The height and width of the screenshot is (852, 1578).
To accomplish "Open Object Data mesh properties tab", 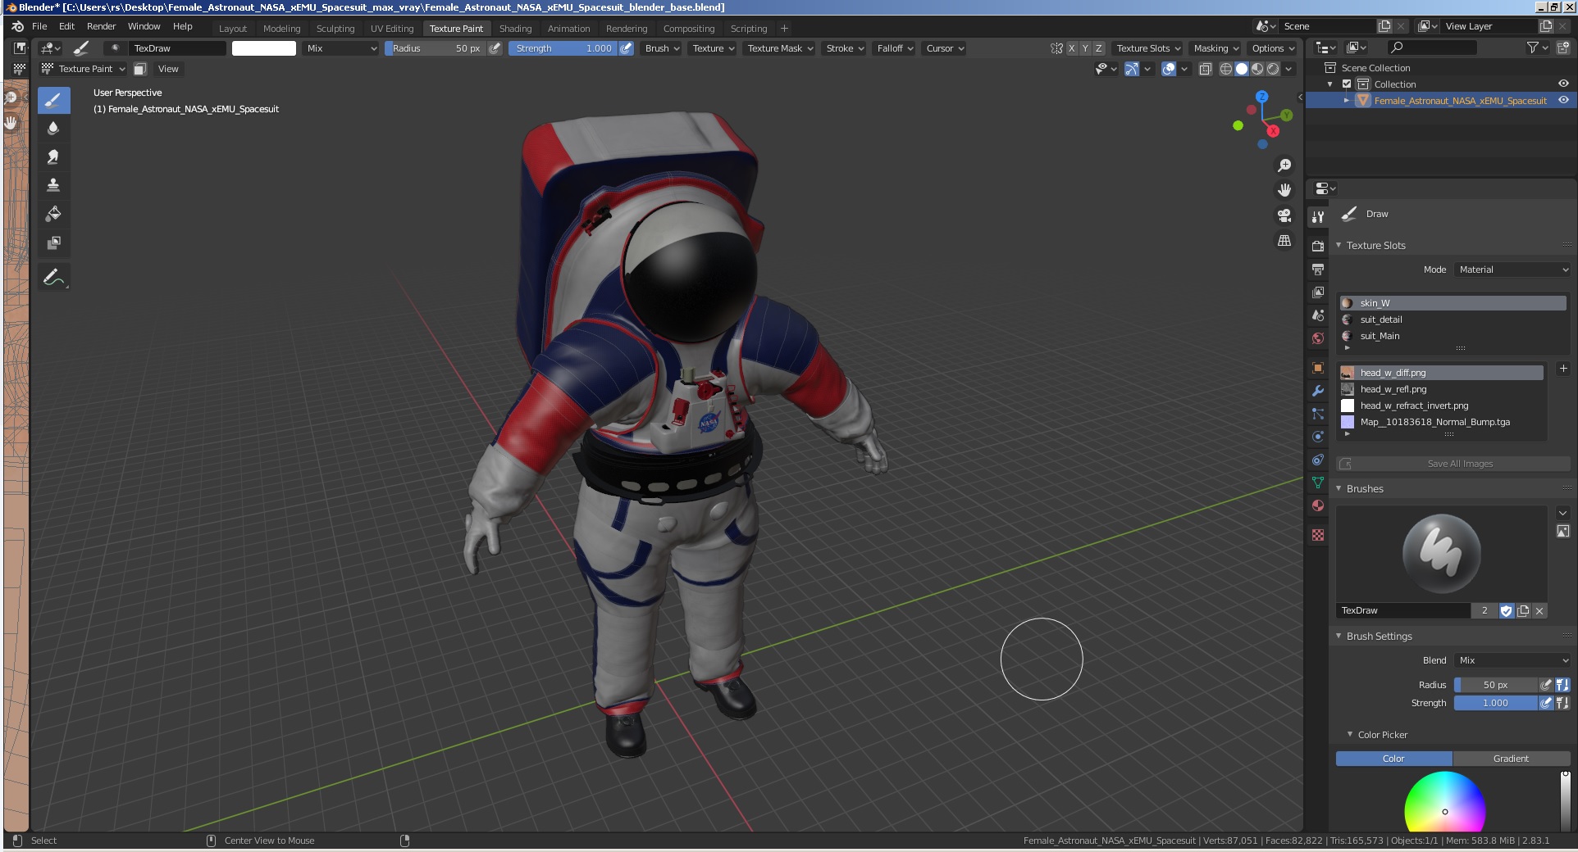I will click(x=1318, y=483).
